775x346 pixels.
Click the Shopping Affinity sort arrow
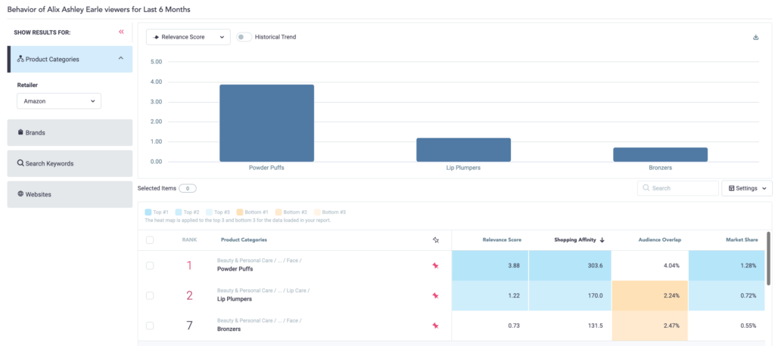pos(602,240)
